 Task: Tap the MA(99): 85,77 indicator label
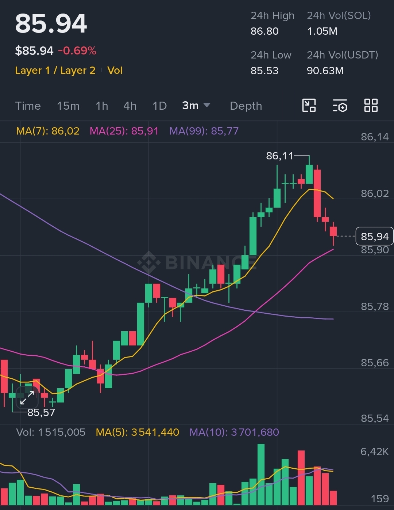click(x=204, y=131)
